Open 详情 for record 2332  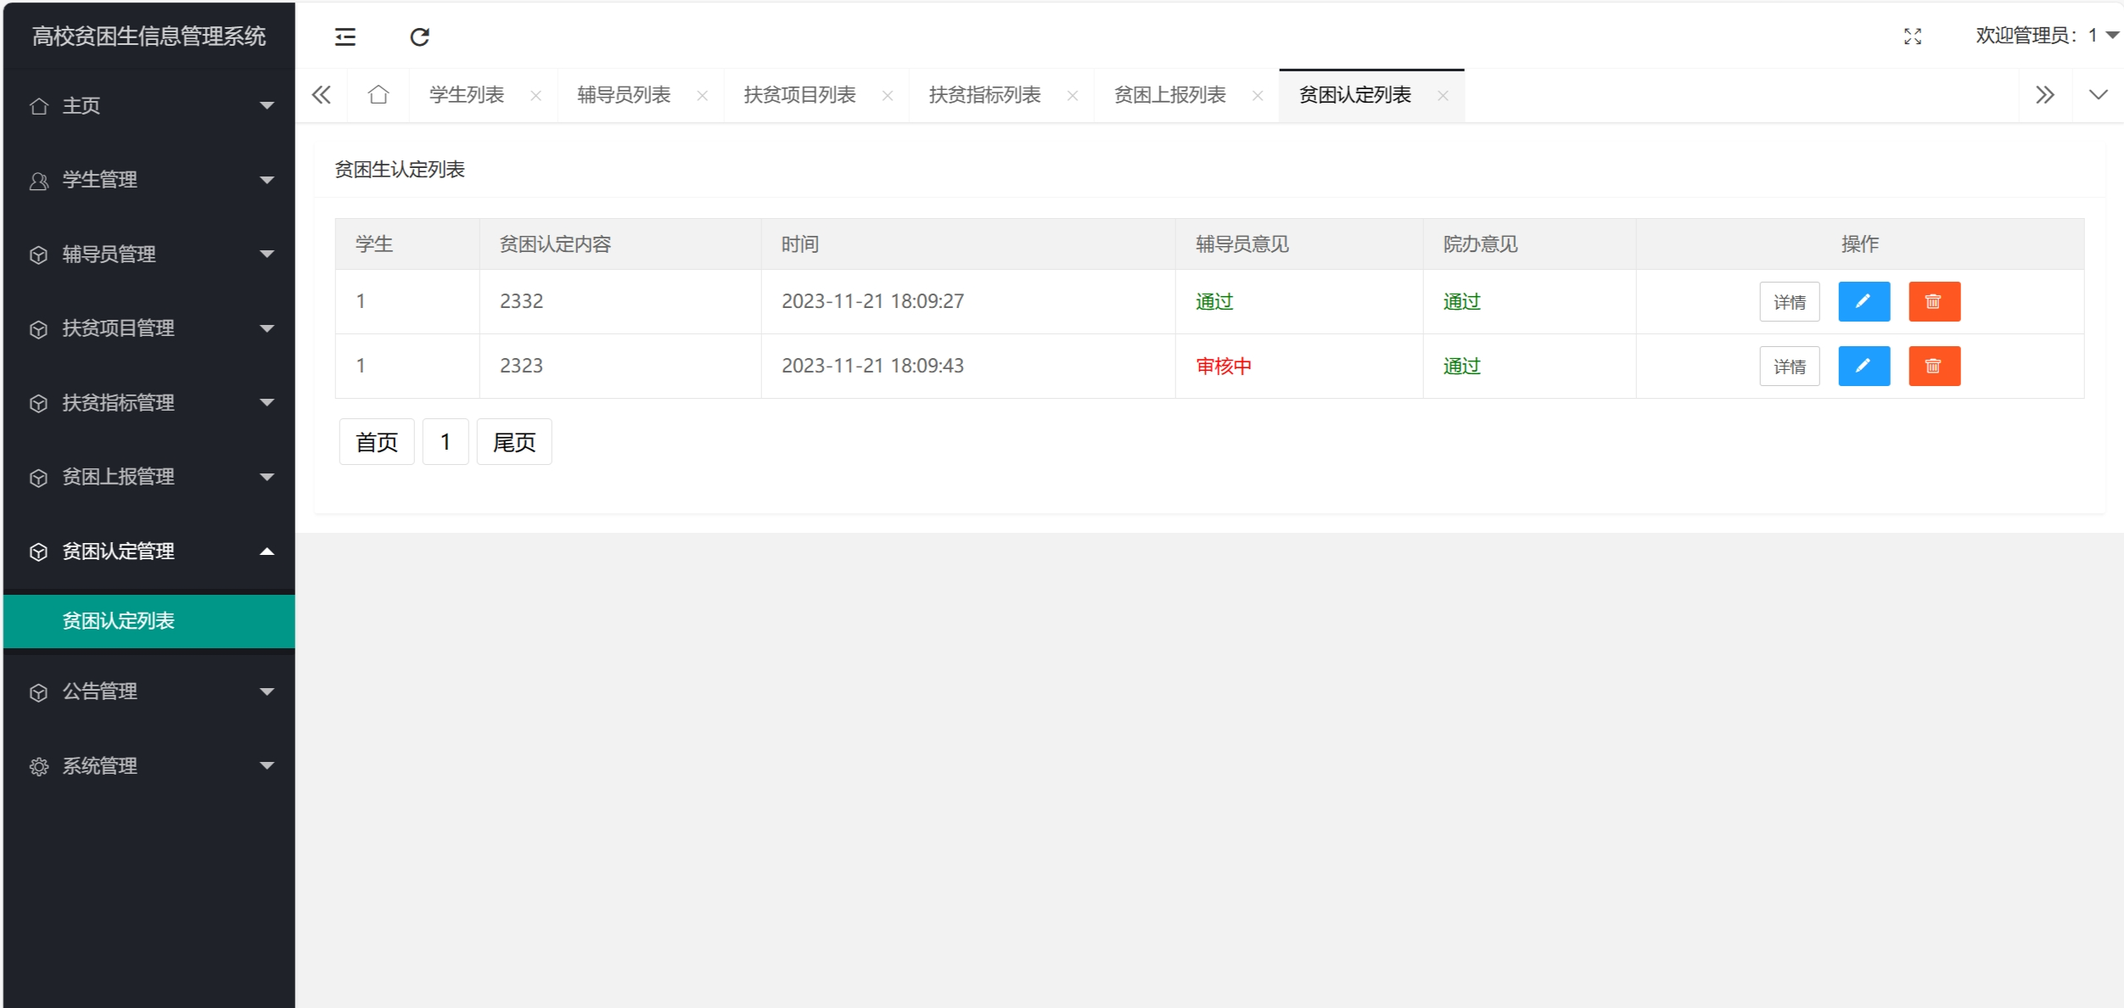[x=1789, y=302]
